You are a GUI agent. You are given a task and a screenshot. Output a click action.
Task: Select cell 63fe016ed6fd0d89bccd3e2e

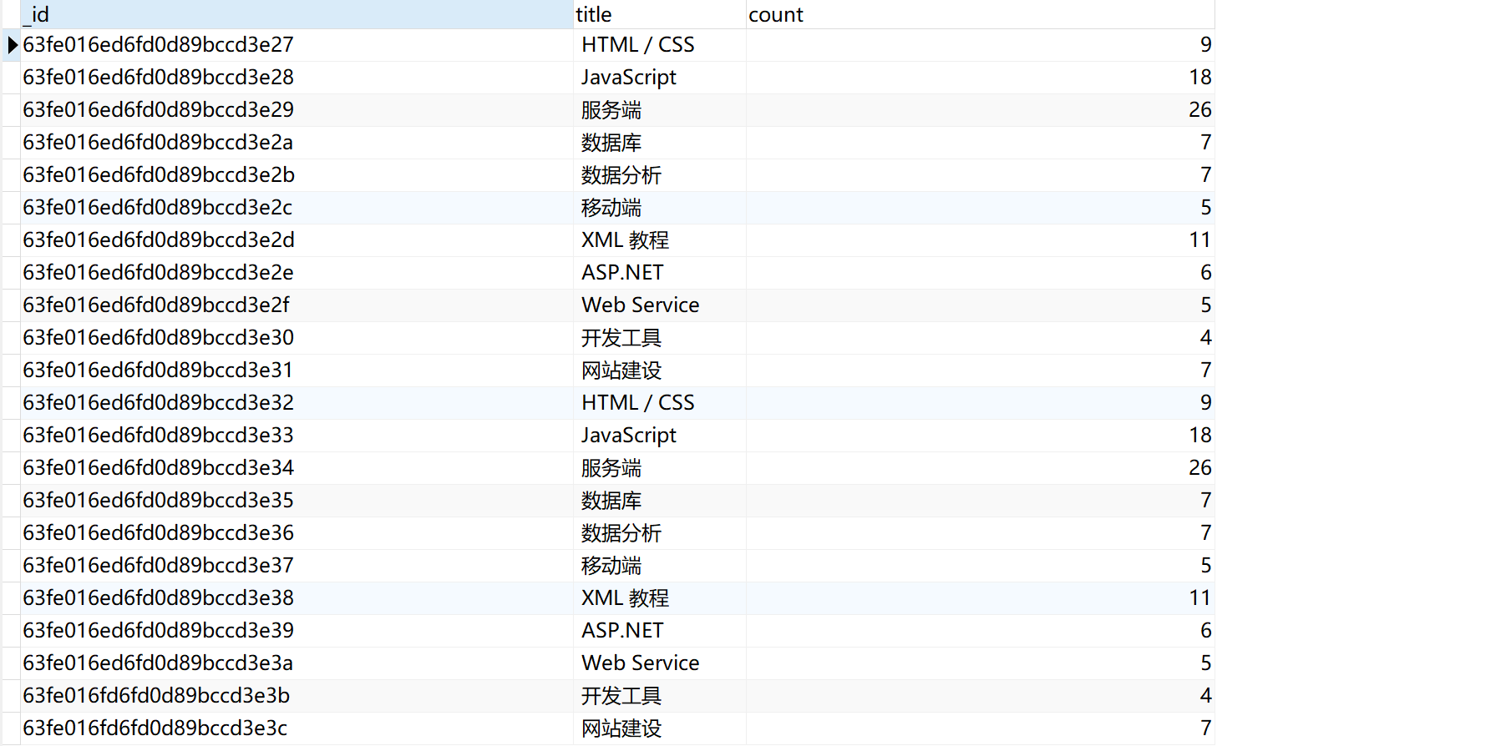point(297,273)
